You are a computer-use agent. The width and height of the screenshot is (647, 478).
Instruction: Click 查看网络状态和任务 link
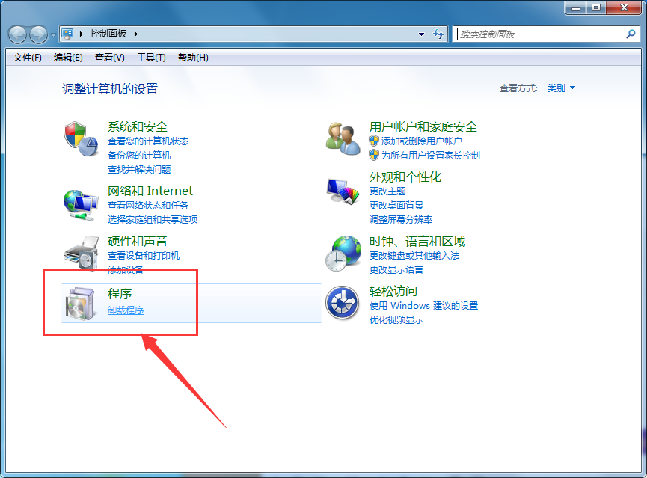147,205
